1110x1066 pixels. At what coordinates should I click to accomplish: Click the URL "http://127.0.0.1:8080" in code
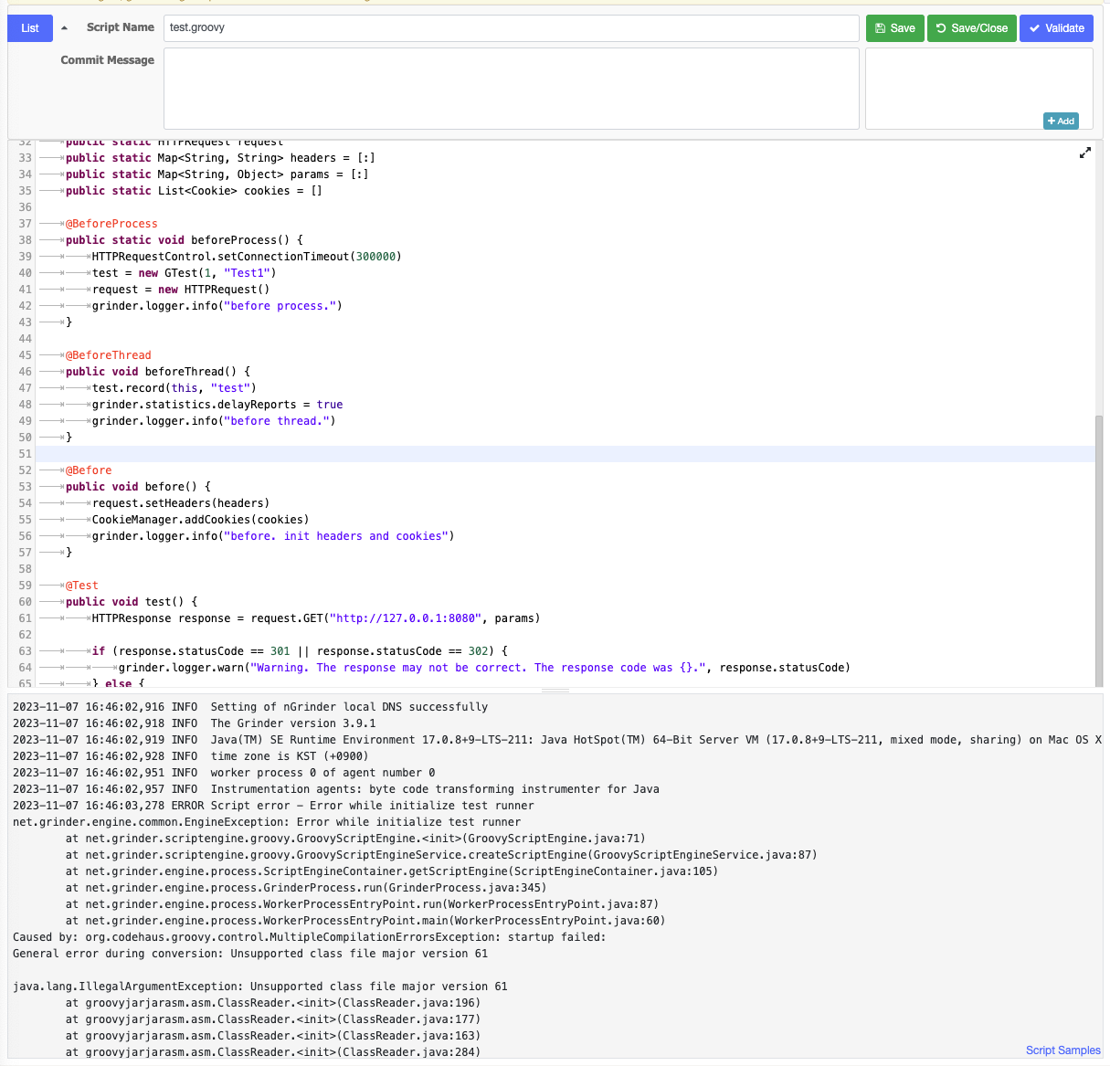[x=406, y=618]
